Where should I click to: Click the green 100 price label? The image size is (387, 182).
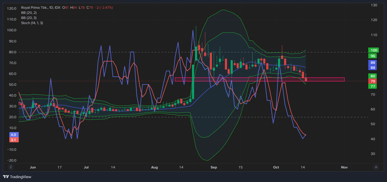pyautogui.click(x=373, y=50)
